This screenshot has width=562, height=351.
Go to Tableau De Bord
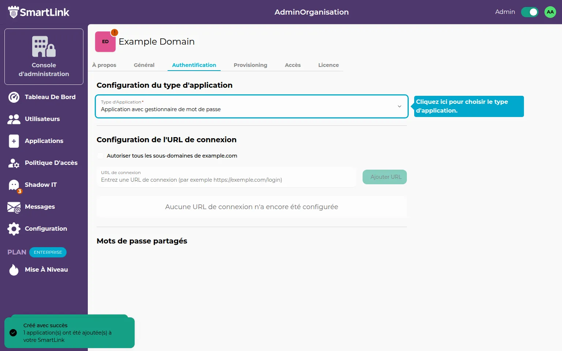point(50,97)
